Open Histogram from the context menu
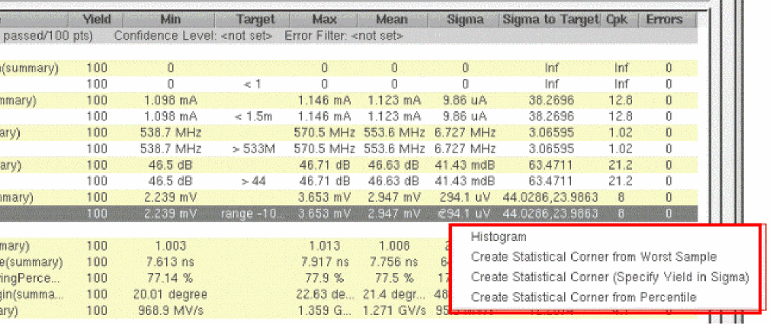 pyautogui.click(x=499, y=236)
